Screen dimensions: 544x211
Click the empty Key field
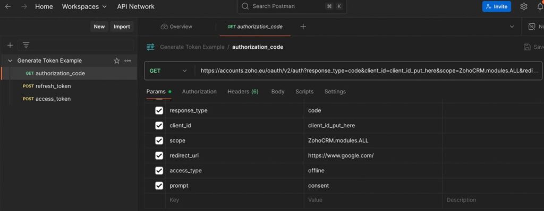coord(234,200)
